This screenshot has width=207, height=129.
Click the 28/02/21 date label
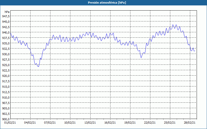coord(190,123)
